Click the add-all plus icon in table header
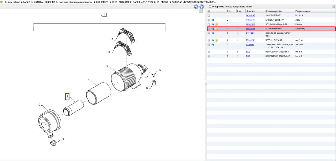Screen dimensions: 336x161 point(209,11)
